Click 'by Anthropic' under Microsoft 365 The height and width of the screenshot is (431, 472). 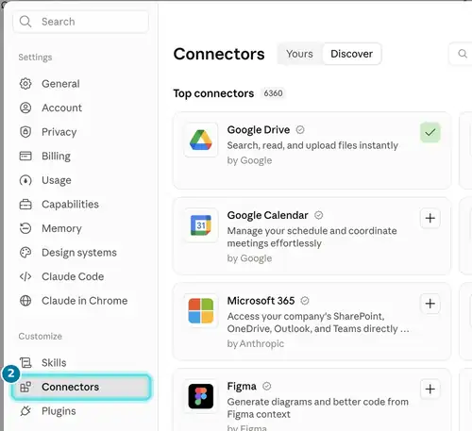click(256, 343)
